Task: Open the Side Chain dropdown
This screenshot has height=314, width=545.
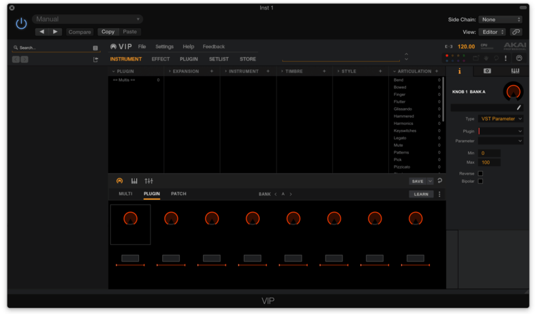Action: (500, 20)
